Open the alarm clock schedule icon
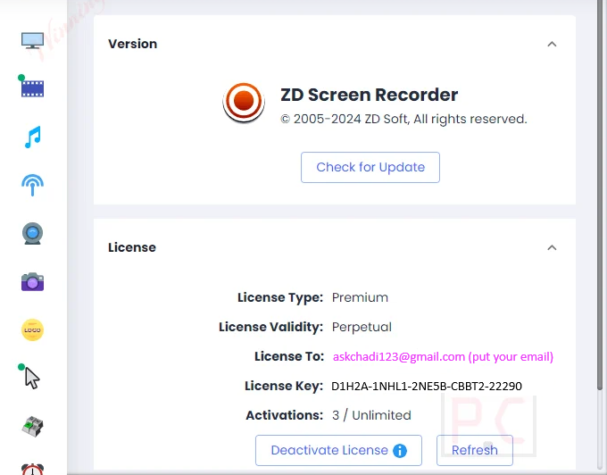This screenshot has width=607, height=475. tap(32, 469)
